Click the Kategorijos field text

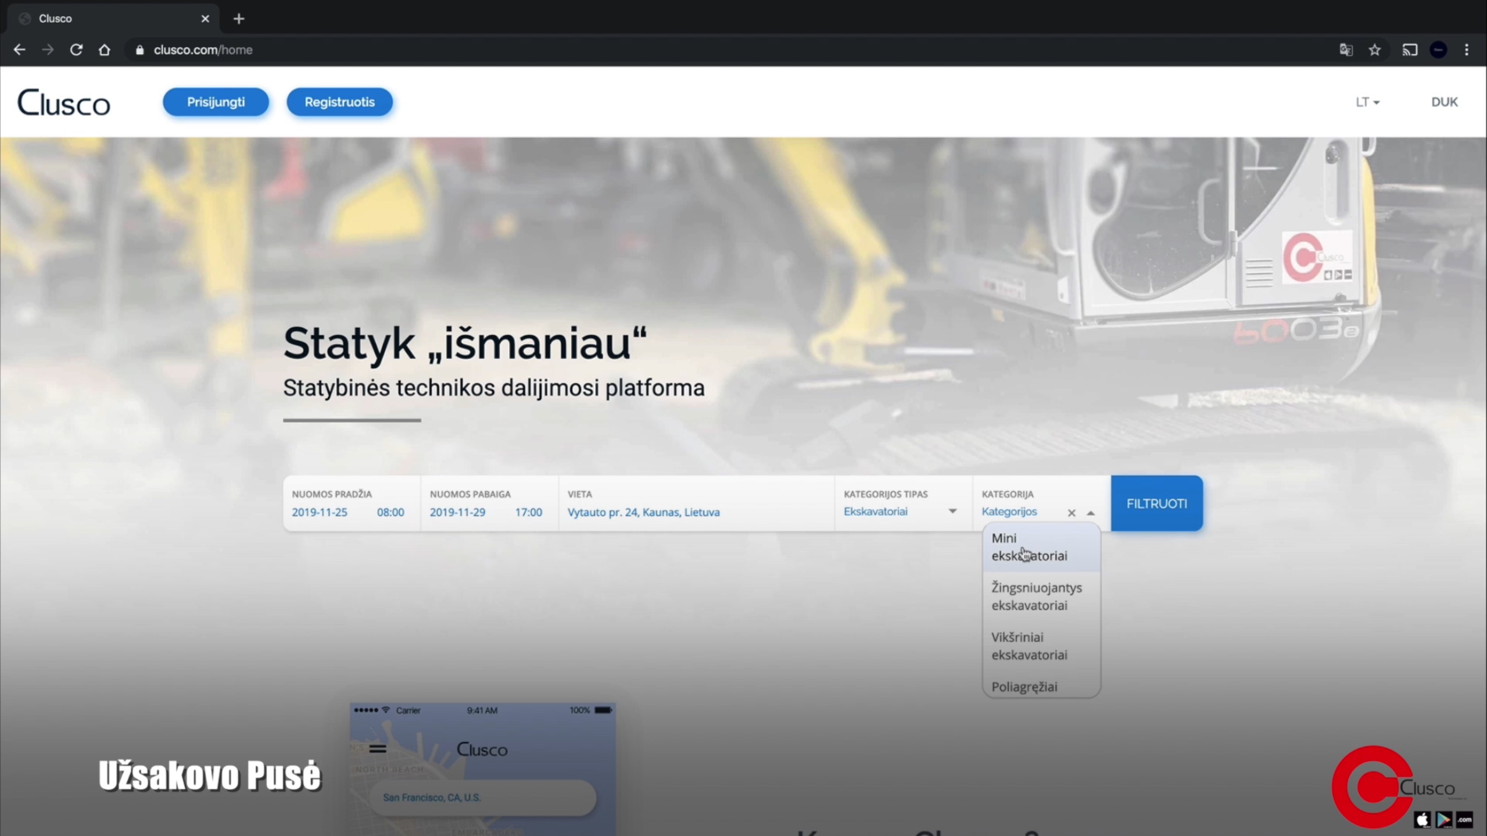click(x=1009, y=512)
